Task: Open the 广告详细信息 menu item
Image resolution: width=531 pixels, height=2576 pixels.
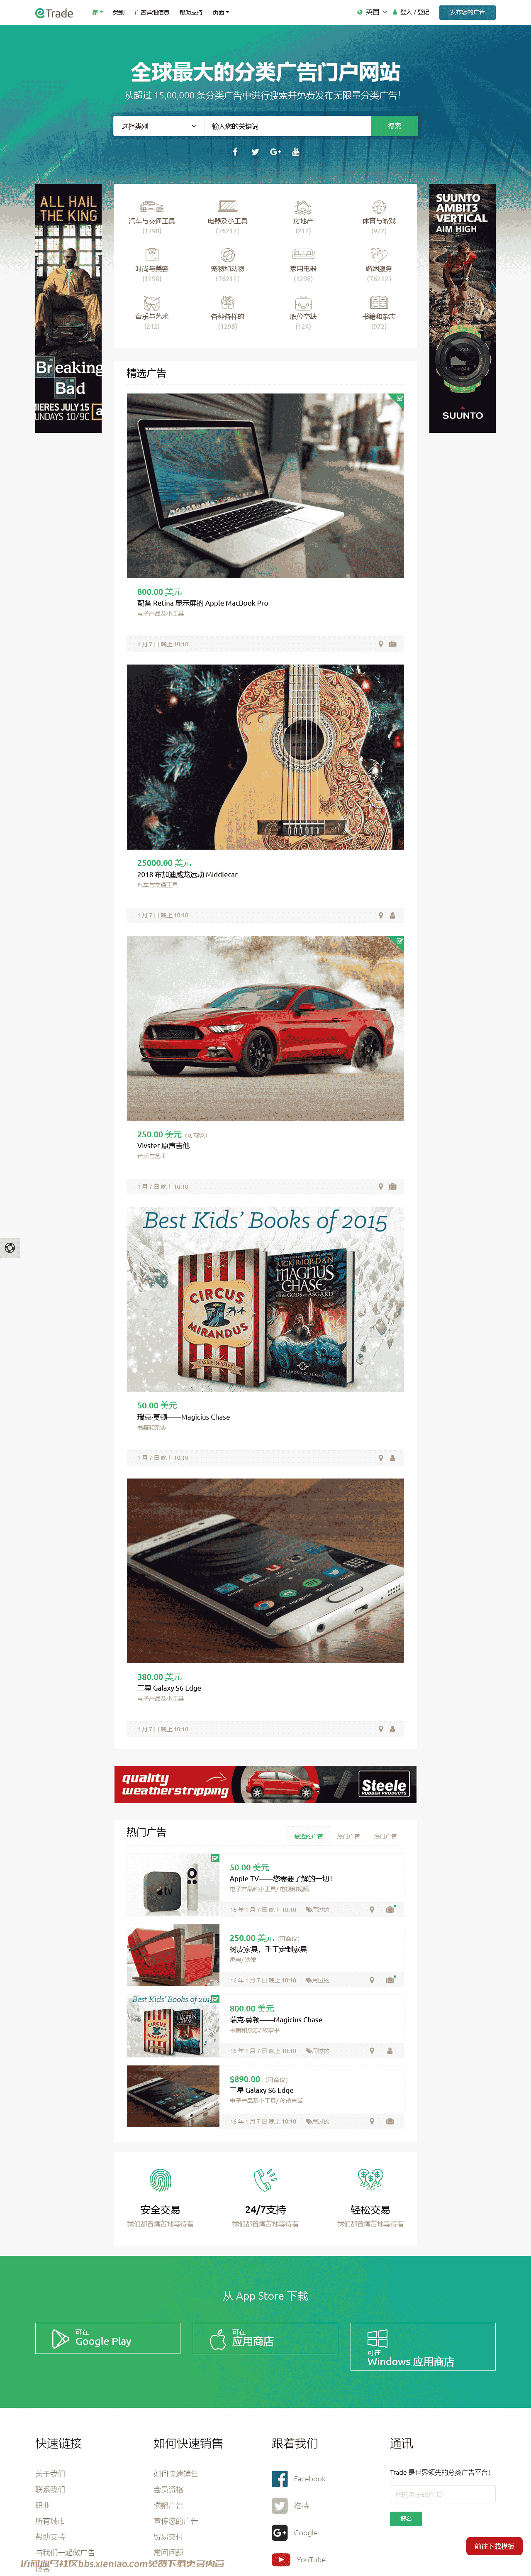Action: point(152,12)
